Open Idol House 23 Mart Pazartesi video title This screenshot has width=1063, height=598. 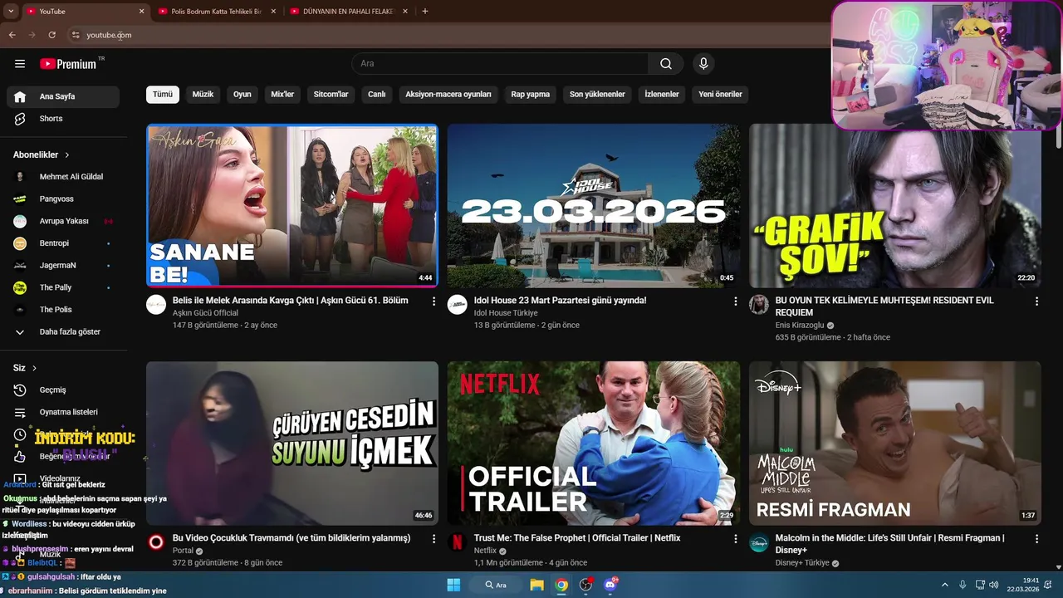tap(560, 301)
